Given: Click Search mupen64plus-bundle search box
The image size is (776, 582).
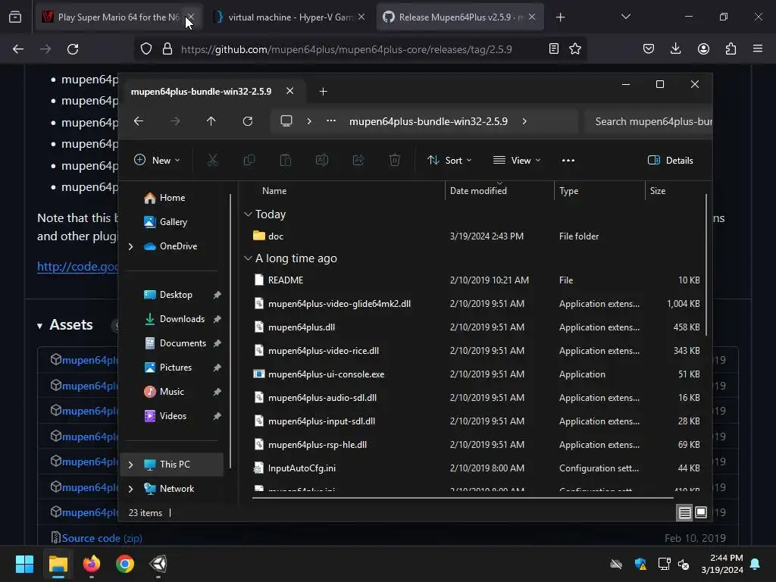Looking at the screenshot, I should coord(649,121).
